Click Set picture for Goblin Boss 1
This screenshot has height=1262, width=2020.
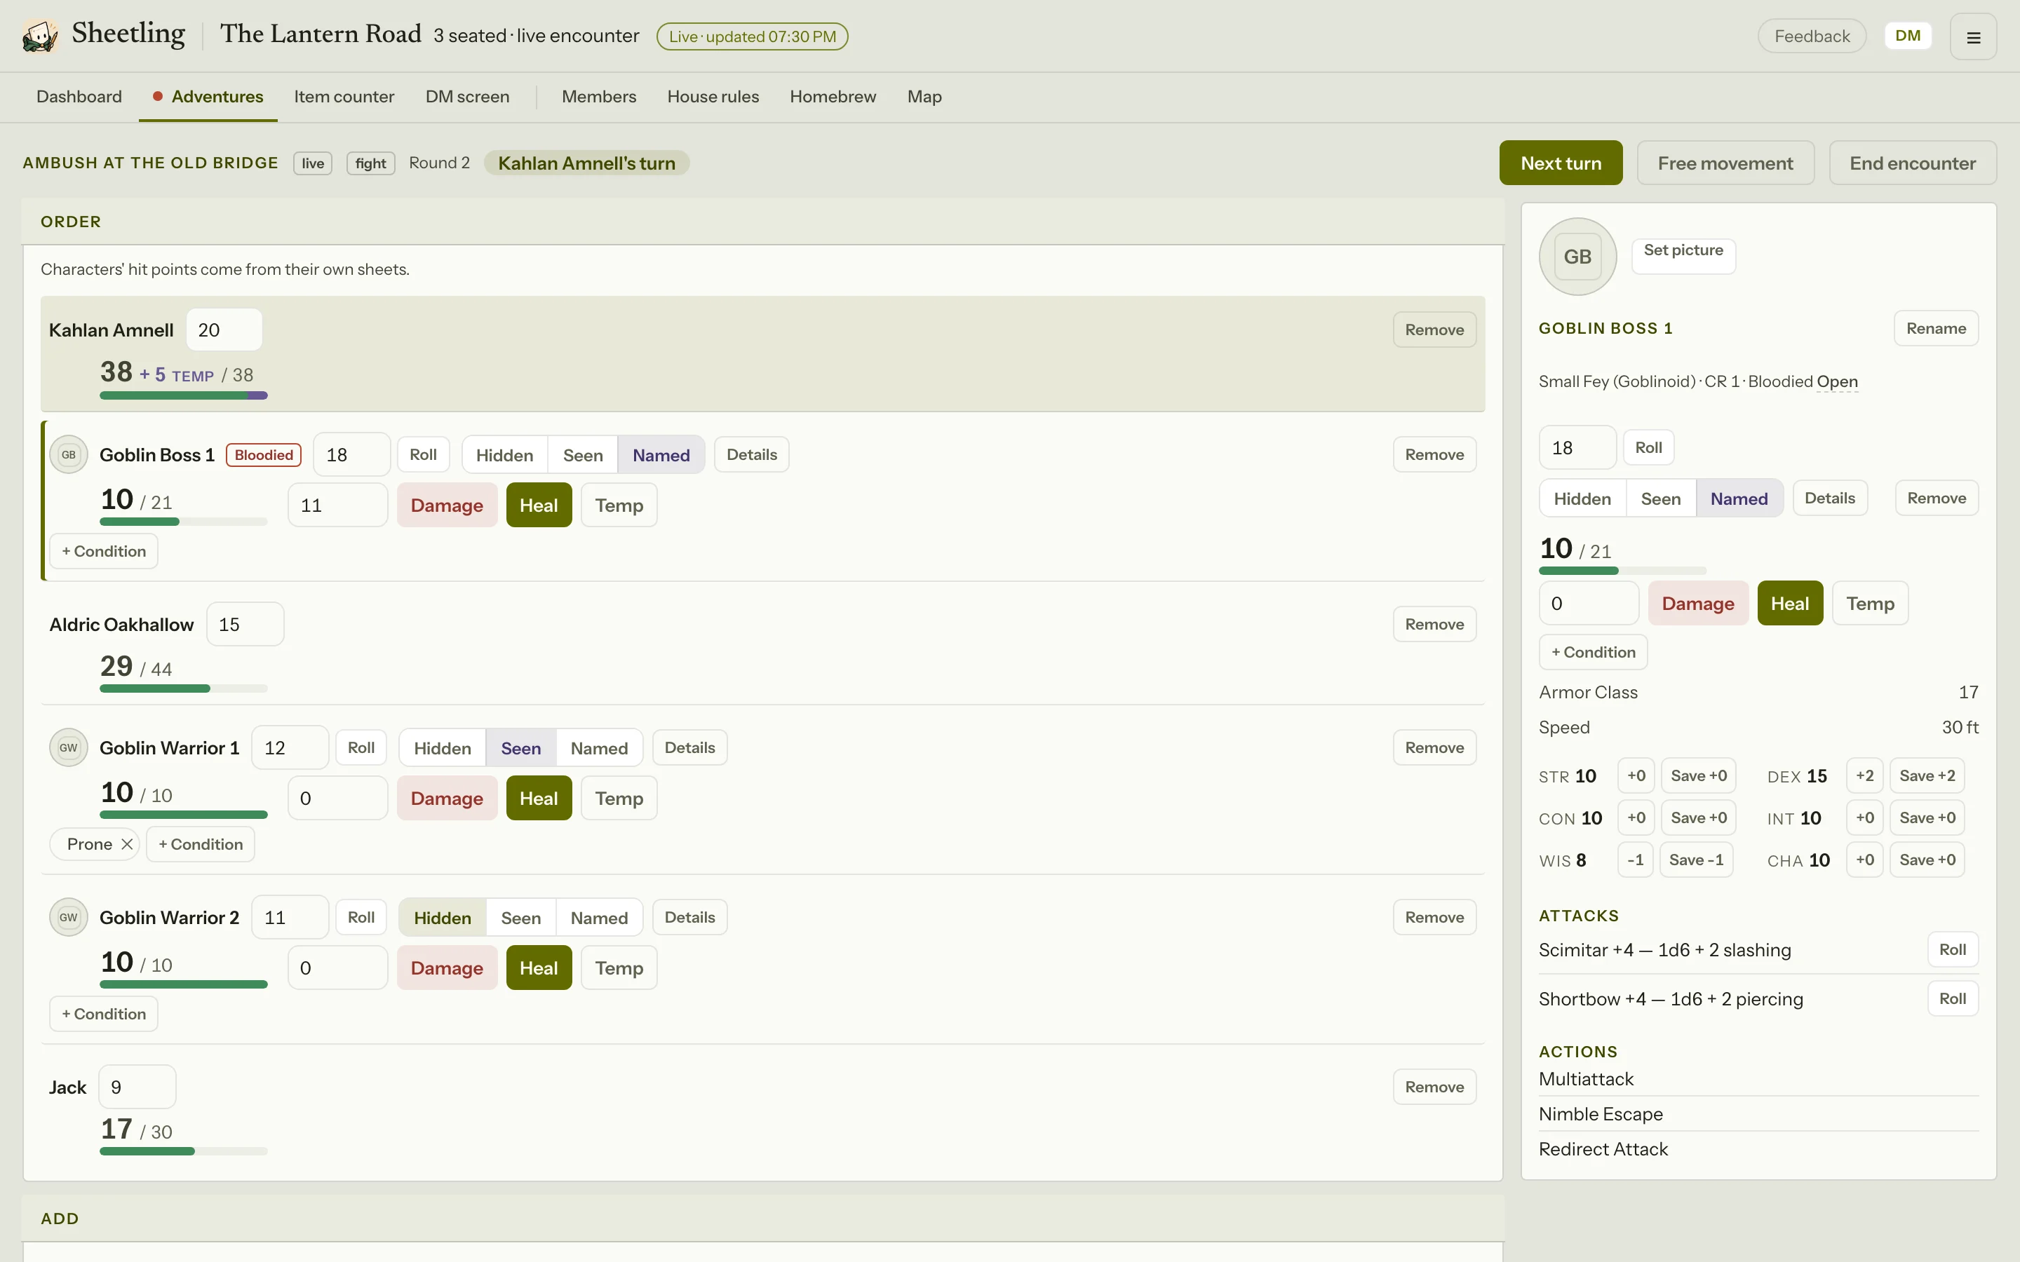1683,255
